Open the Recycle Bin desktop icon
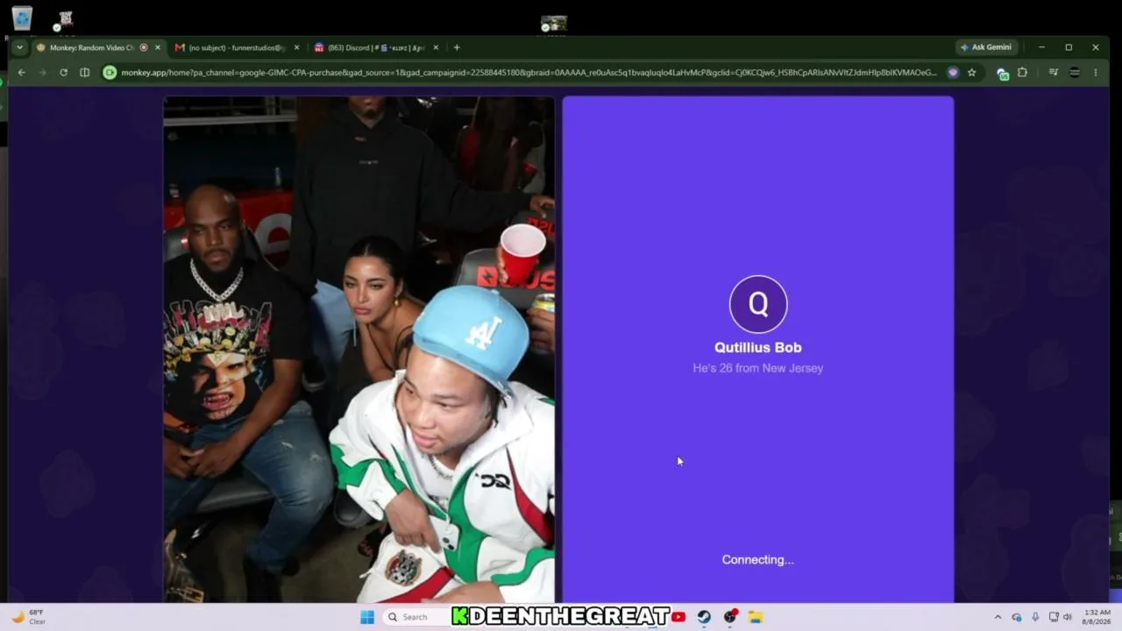The image size is (1122, 631). tap(22, 18)
